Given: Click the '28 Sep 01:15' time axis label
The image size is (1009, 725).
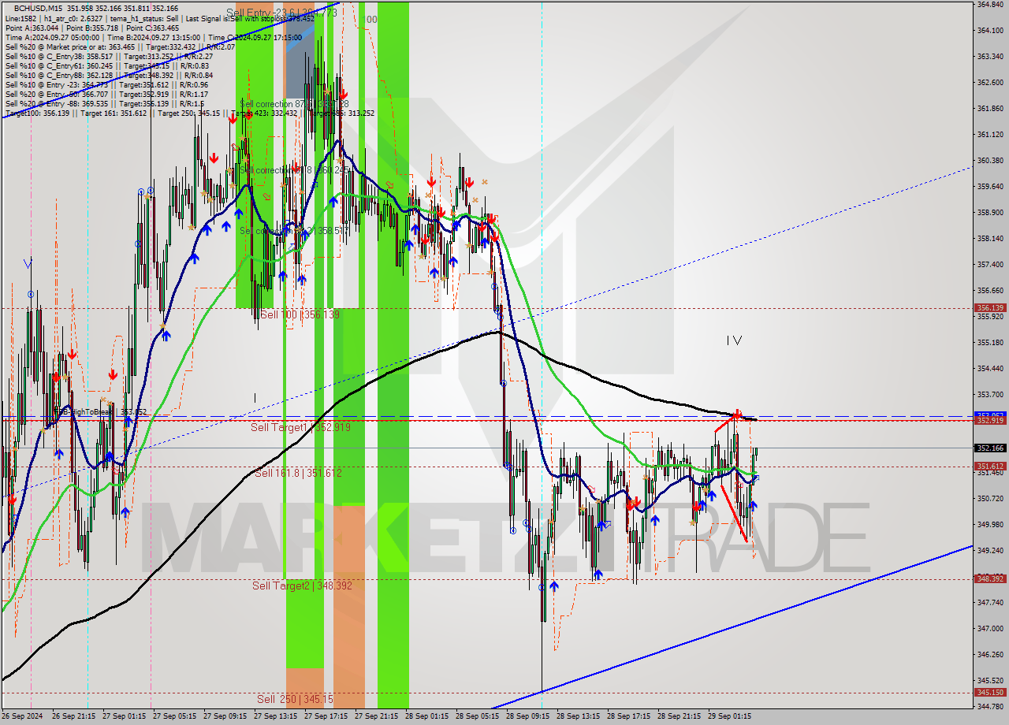Looking at the screenshot, I should click(427, 716).
